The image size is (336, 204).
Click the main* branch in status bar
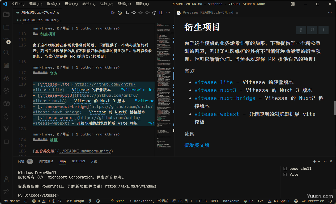[12, 201]
